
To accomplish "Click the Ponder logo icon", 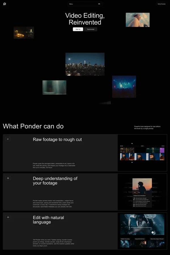I will coord(5,4).
